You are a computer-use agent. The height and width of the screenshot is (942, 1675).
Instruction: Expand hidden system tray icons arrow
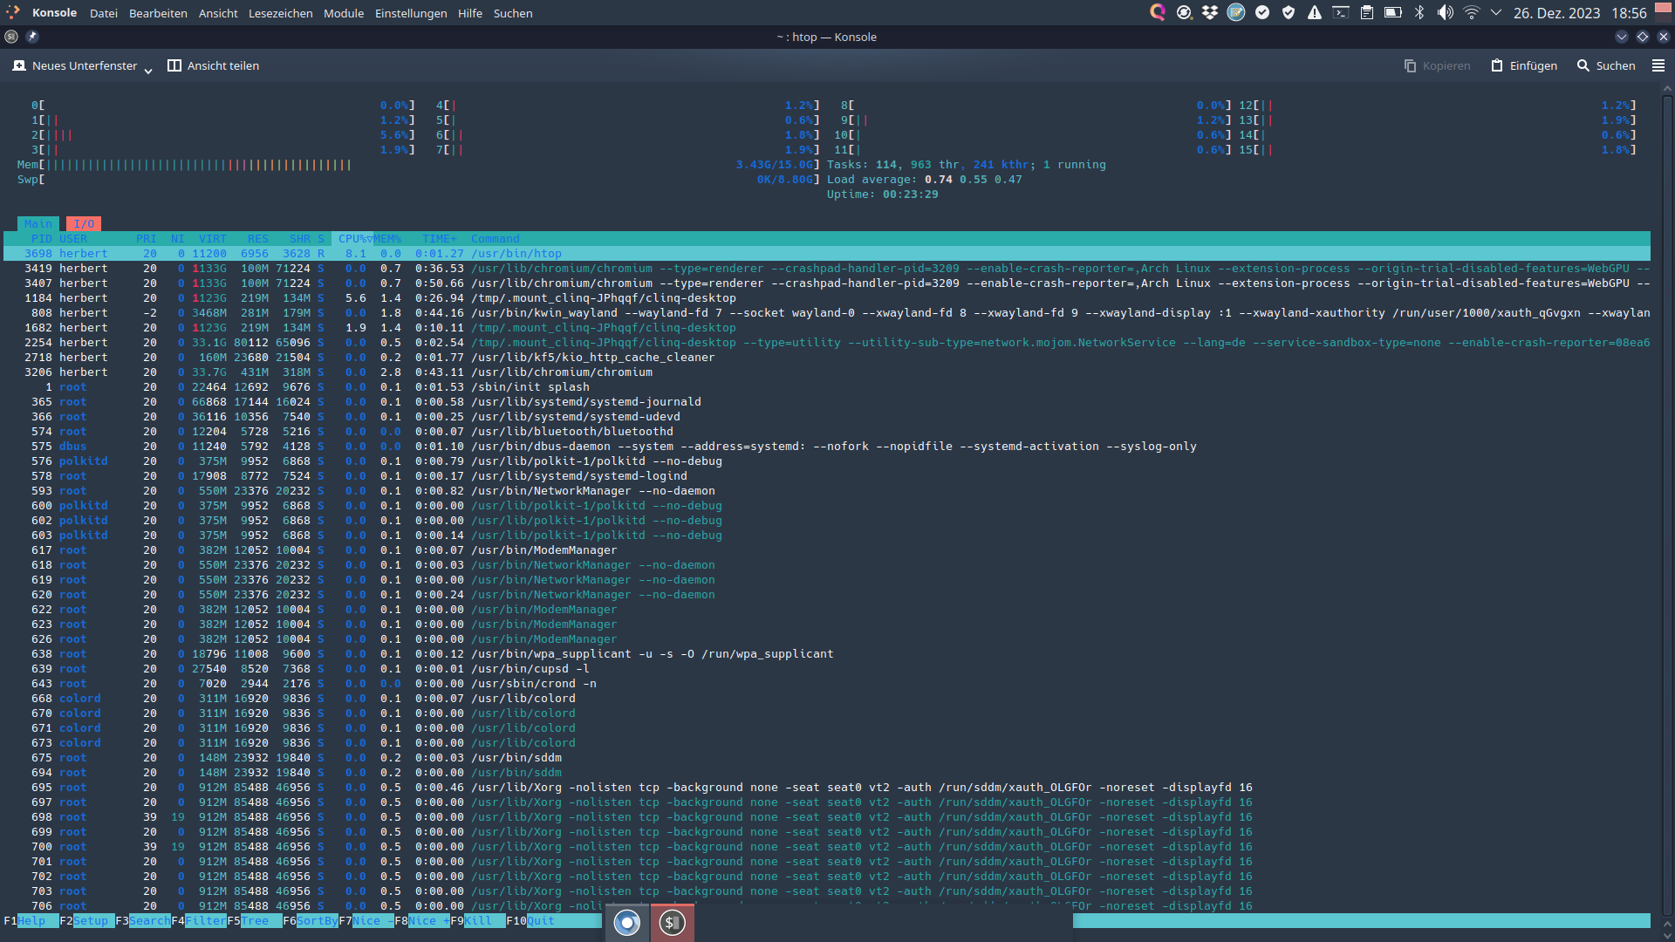[x=1497, y=12]
